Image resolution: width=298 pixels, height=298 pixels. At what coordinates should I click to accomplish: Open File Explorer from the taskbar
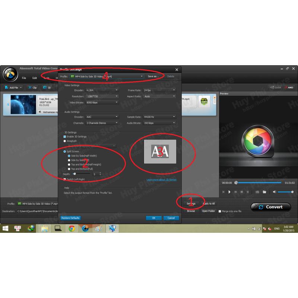pyautogui.click(x=45, y=228)
